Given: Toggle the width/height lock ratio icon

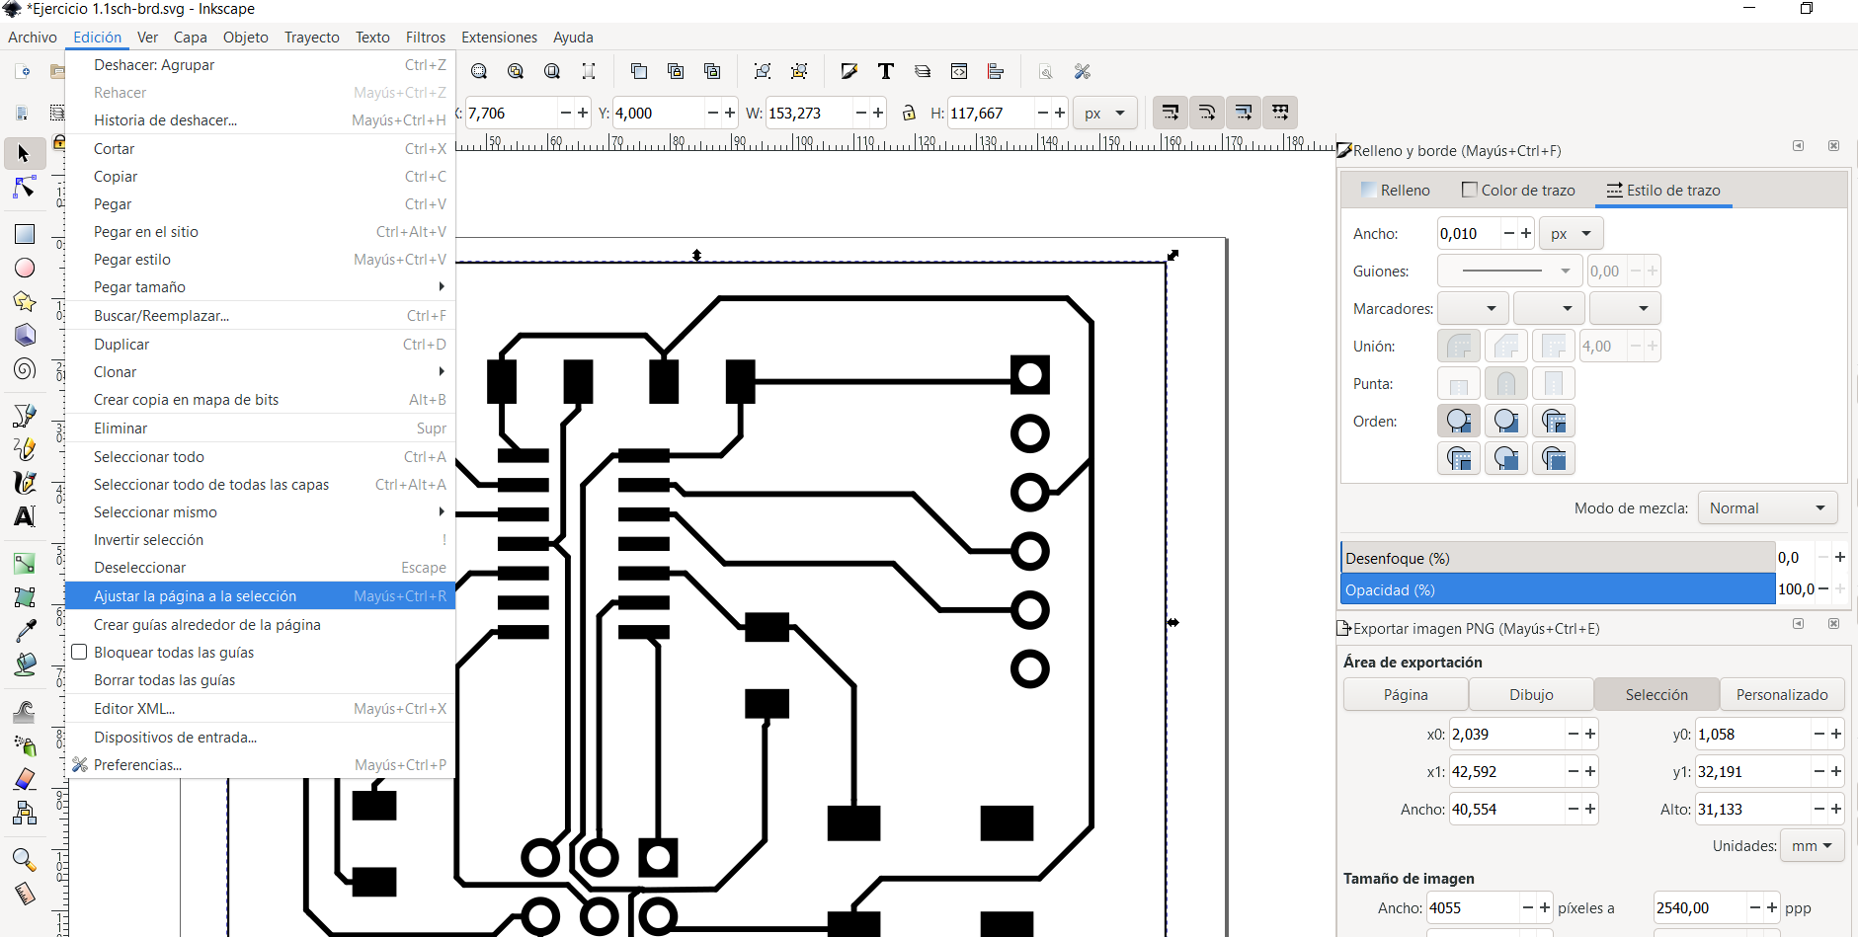Looking at the screenshot, I should point(909,113).
